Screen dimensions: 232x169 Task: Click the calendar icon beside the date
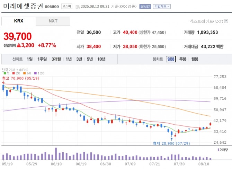[x=78, y=7]
